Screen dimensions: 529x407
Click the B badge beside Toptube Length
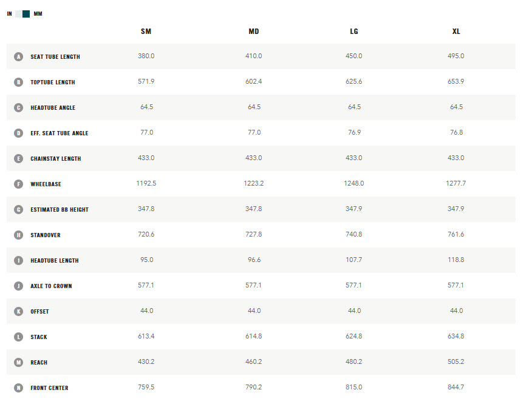click(19, 82)
